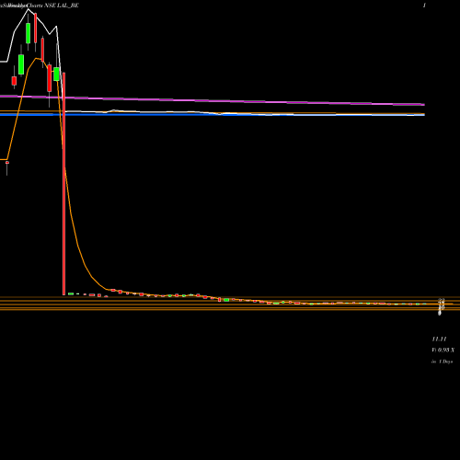Click the 11.11 price value label

pos(439,339)
